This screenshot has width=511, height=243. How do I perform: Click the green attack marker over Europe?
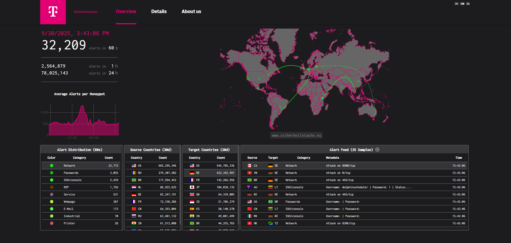click(315, 66)
